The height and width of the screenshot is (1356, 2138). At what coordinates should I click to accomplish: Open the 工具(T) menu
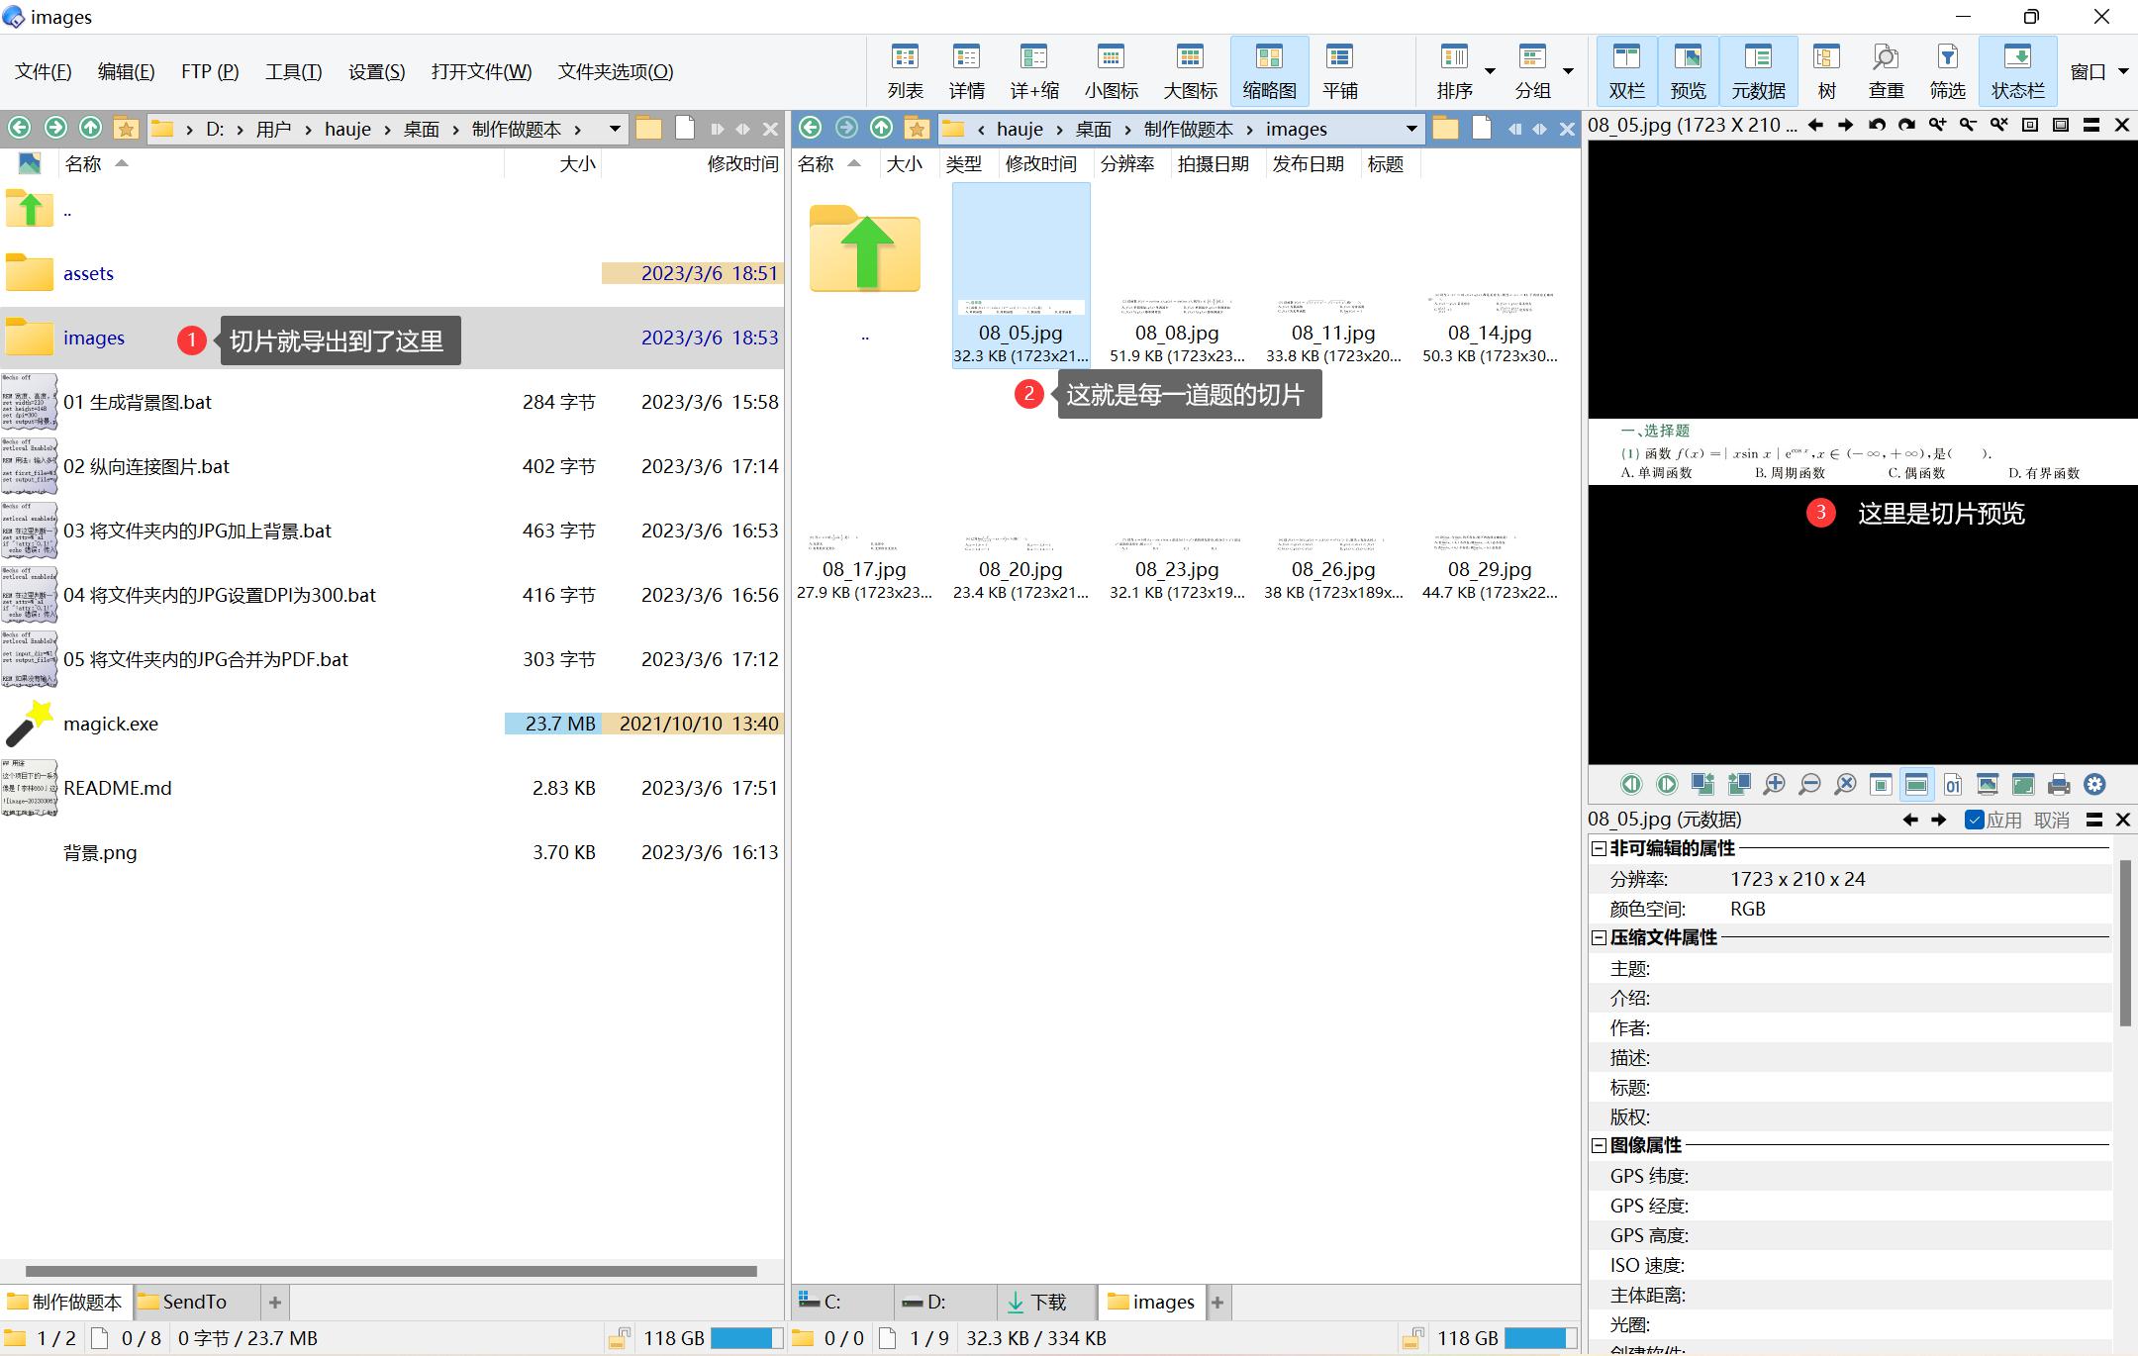click(293, 71)
